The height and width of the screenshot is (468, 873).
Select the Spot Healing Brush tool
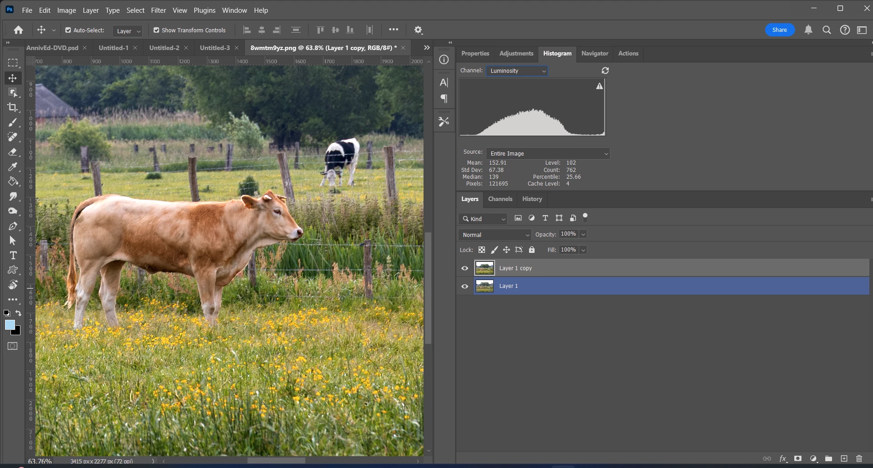13,137
